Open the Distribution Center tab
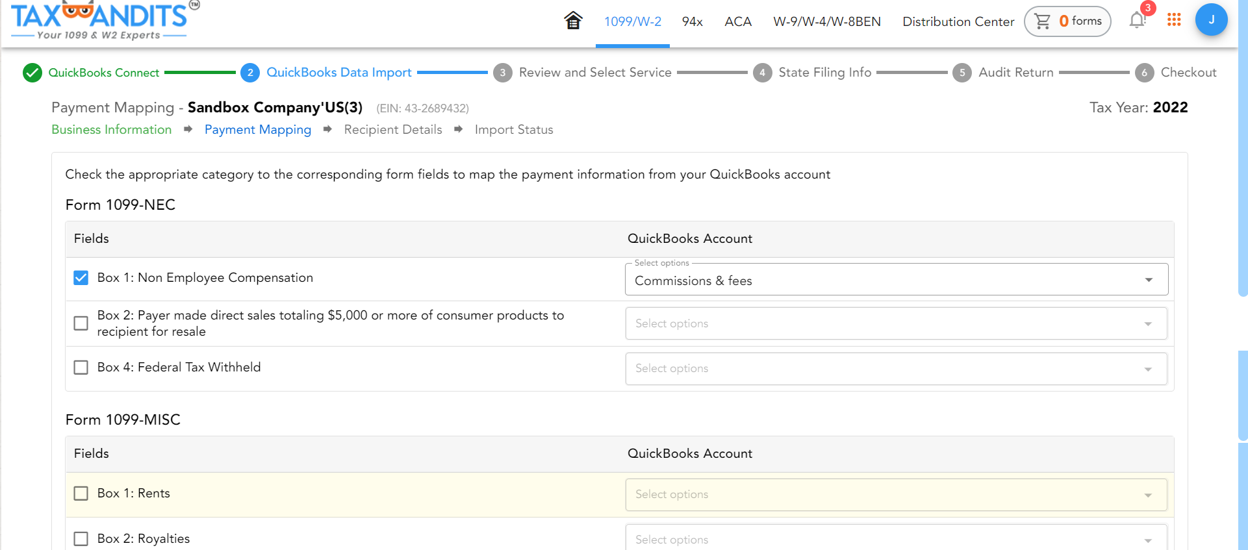The image size is (1248, 550). [958, 21]
